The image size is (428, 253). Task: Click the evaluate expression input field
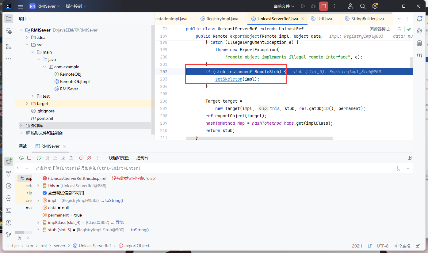coord(184,168)
